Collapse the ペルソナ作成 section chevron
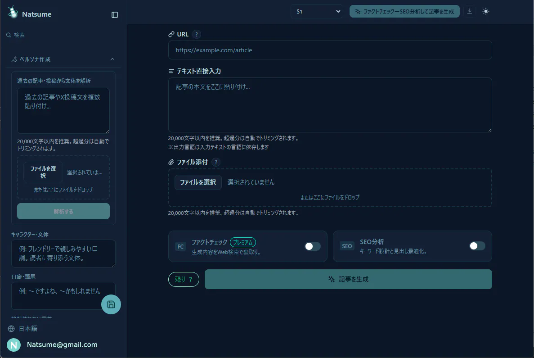The height and width of the screenshot is (358, 534). (112, 59)
